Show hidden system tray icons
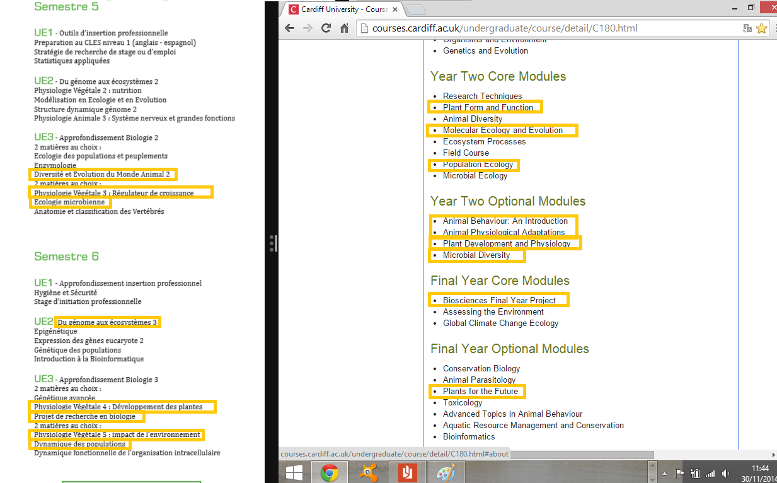Viewport: 777px width, 483px height. click(x=664, y=473)
